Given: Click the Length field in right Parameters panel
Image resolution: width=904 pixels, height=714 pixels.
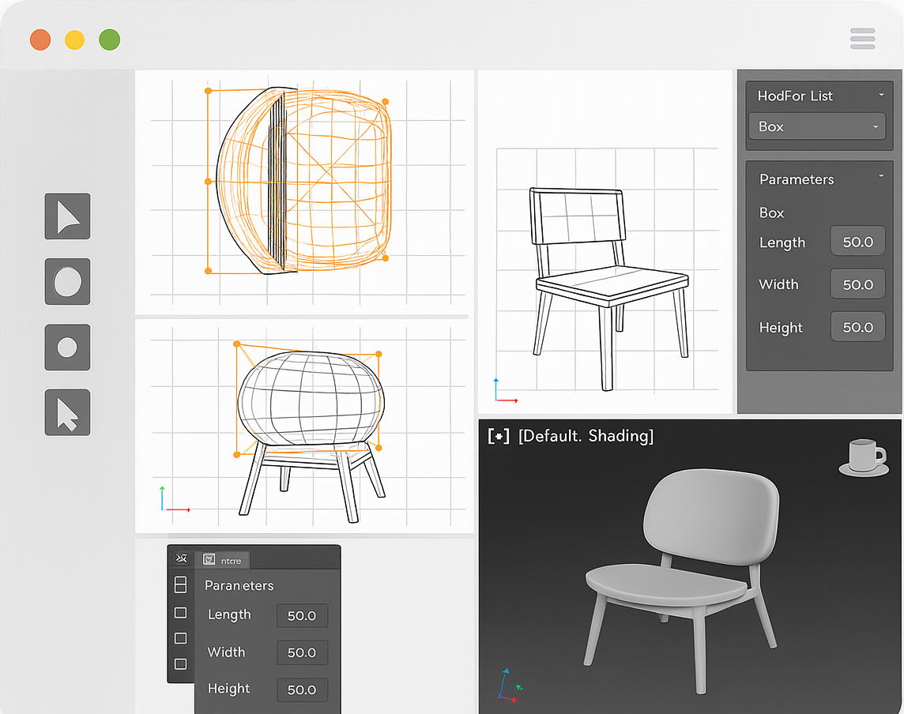Looking at the screenshot, I should (857, 242).
